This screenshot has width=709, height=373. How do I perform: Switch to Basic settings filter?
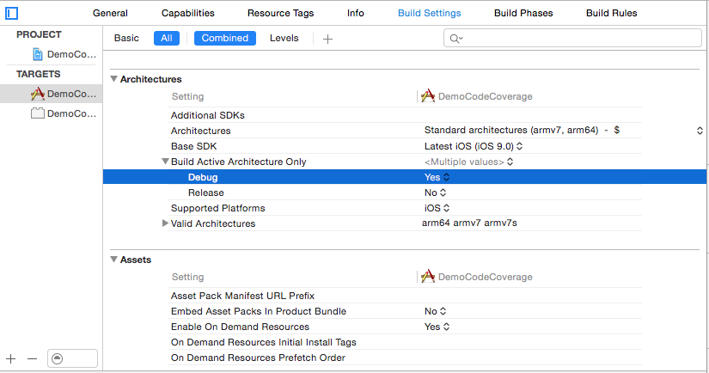click(126, 38)
